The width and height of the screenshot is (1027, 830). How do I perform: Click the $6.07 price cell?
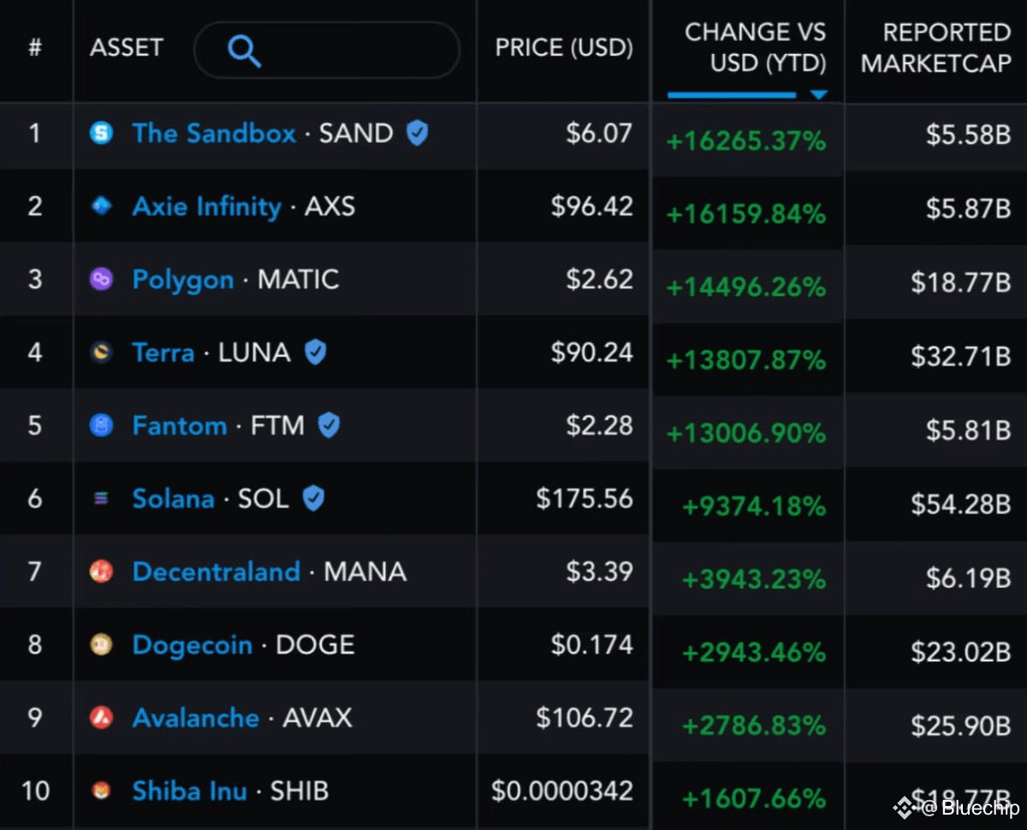tap(599, 133)
